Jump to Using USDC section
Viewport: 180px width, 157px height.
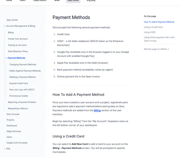[x=150, y=32]
